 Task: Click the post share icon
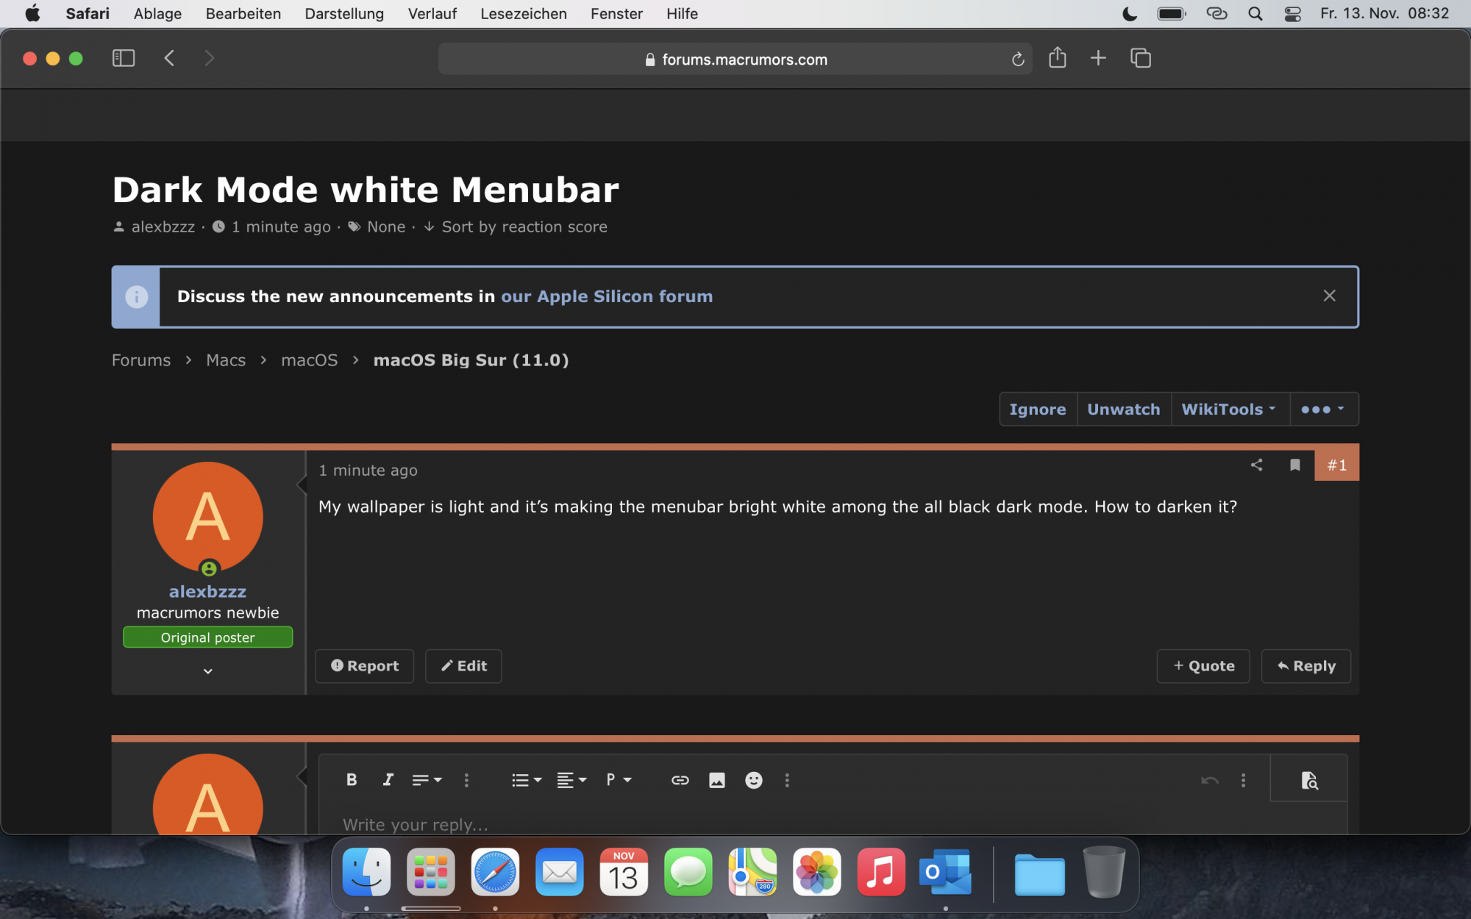1256,465
